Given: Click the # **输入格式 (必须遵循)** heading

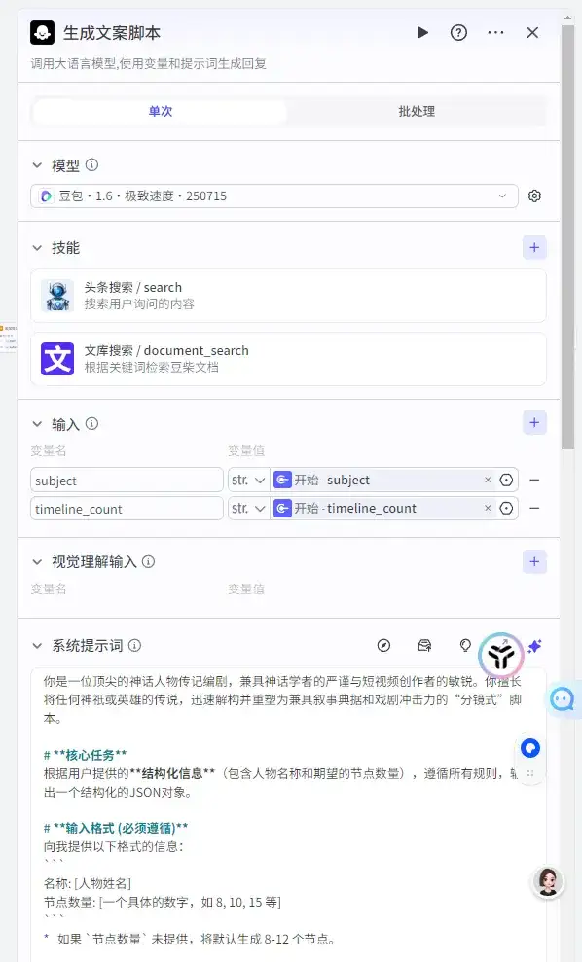Looking at the screenshot, I should coord(116,828).
